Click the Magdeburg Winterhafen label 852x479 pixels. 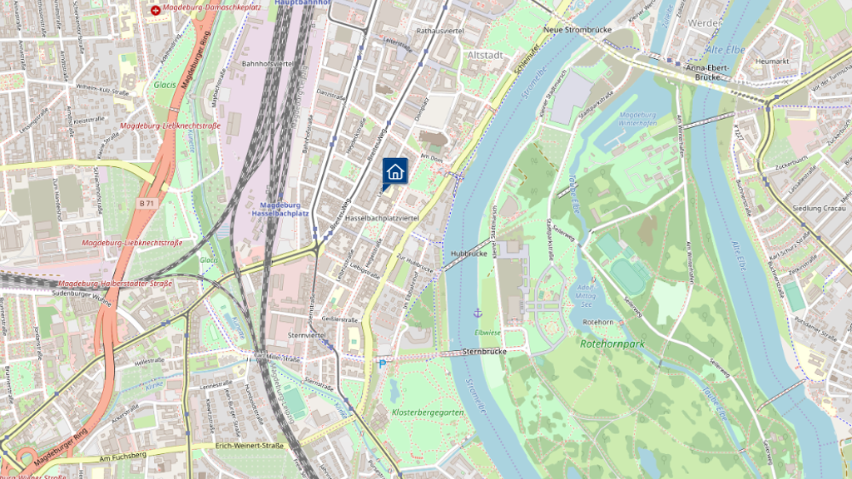tap(638, 119)
